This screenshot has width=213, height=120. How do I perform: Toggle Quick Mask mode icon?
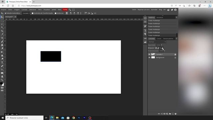point(2,88)
